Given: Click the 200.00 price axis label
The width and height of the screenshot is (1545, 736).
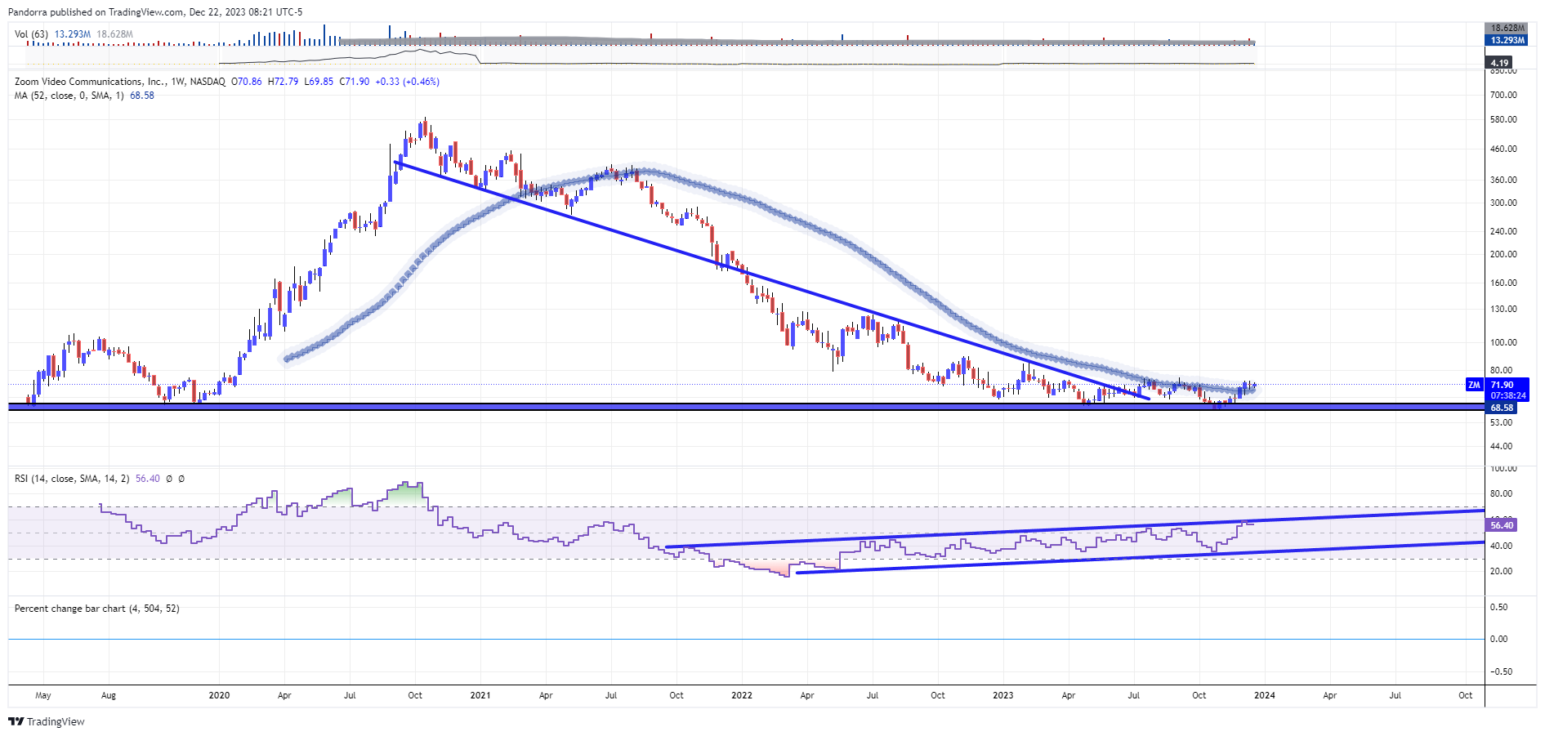Looking at the screenshot, I should 1503,255.
